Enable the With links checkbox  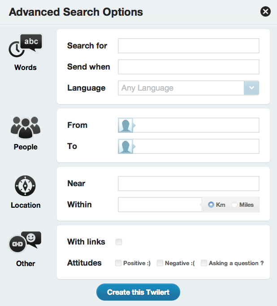click(119, 241)
